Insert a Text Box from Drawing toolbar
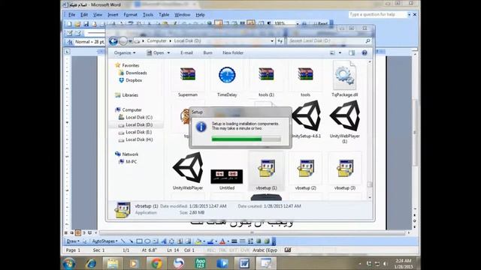The image size is (481, 270). [156, 241]
